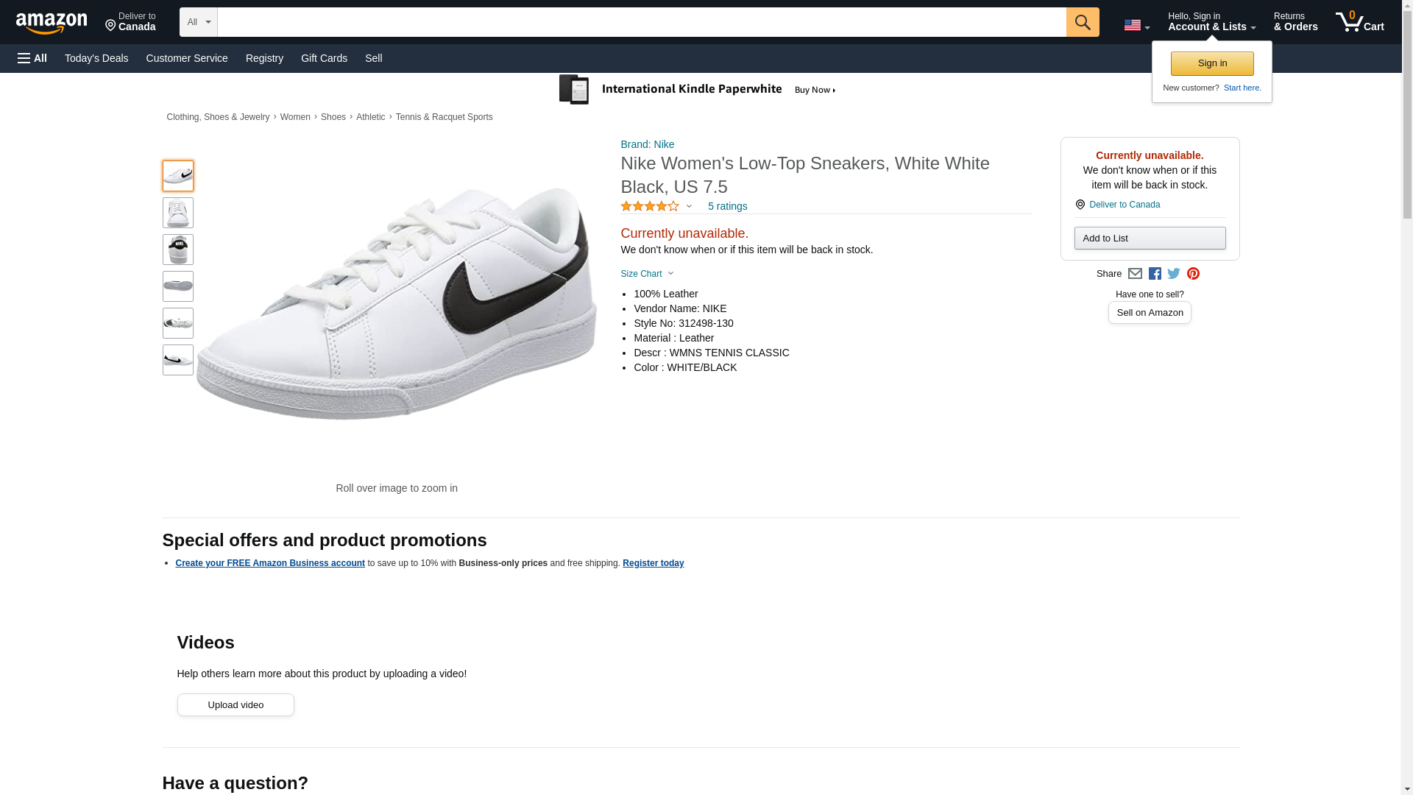Screen dimensions: 1413x795
Task: Click the yellow Sign in button
Action: 1211,63
